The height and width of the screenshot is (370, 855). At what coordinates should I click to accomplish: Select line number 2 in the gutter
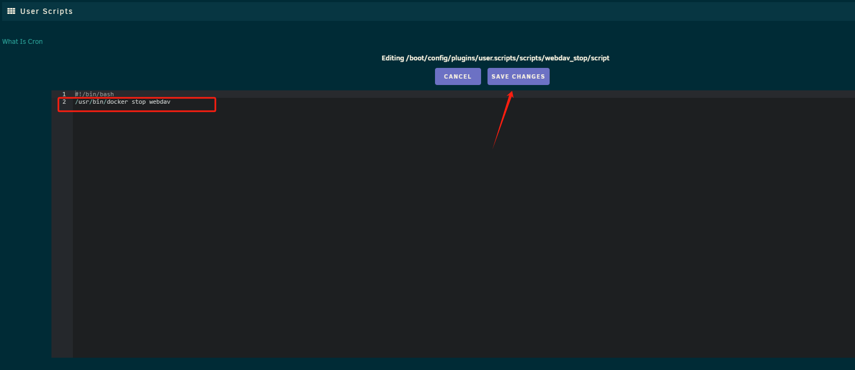click(64, 102)
